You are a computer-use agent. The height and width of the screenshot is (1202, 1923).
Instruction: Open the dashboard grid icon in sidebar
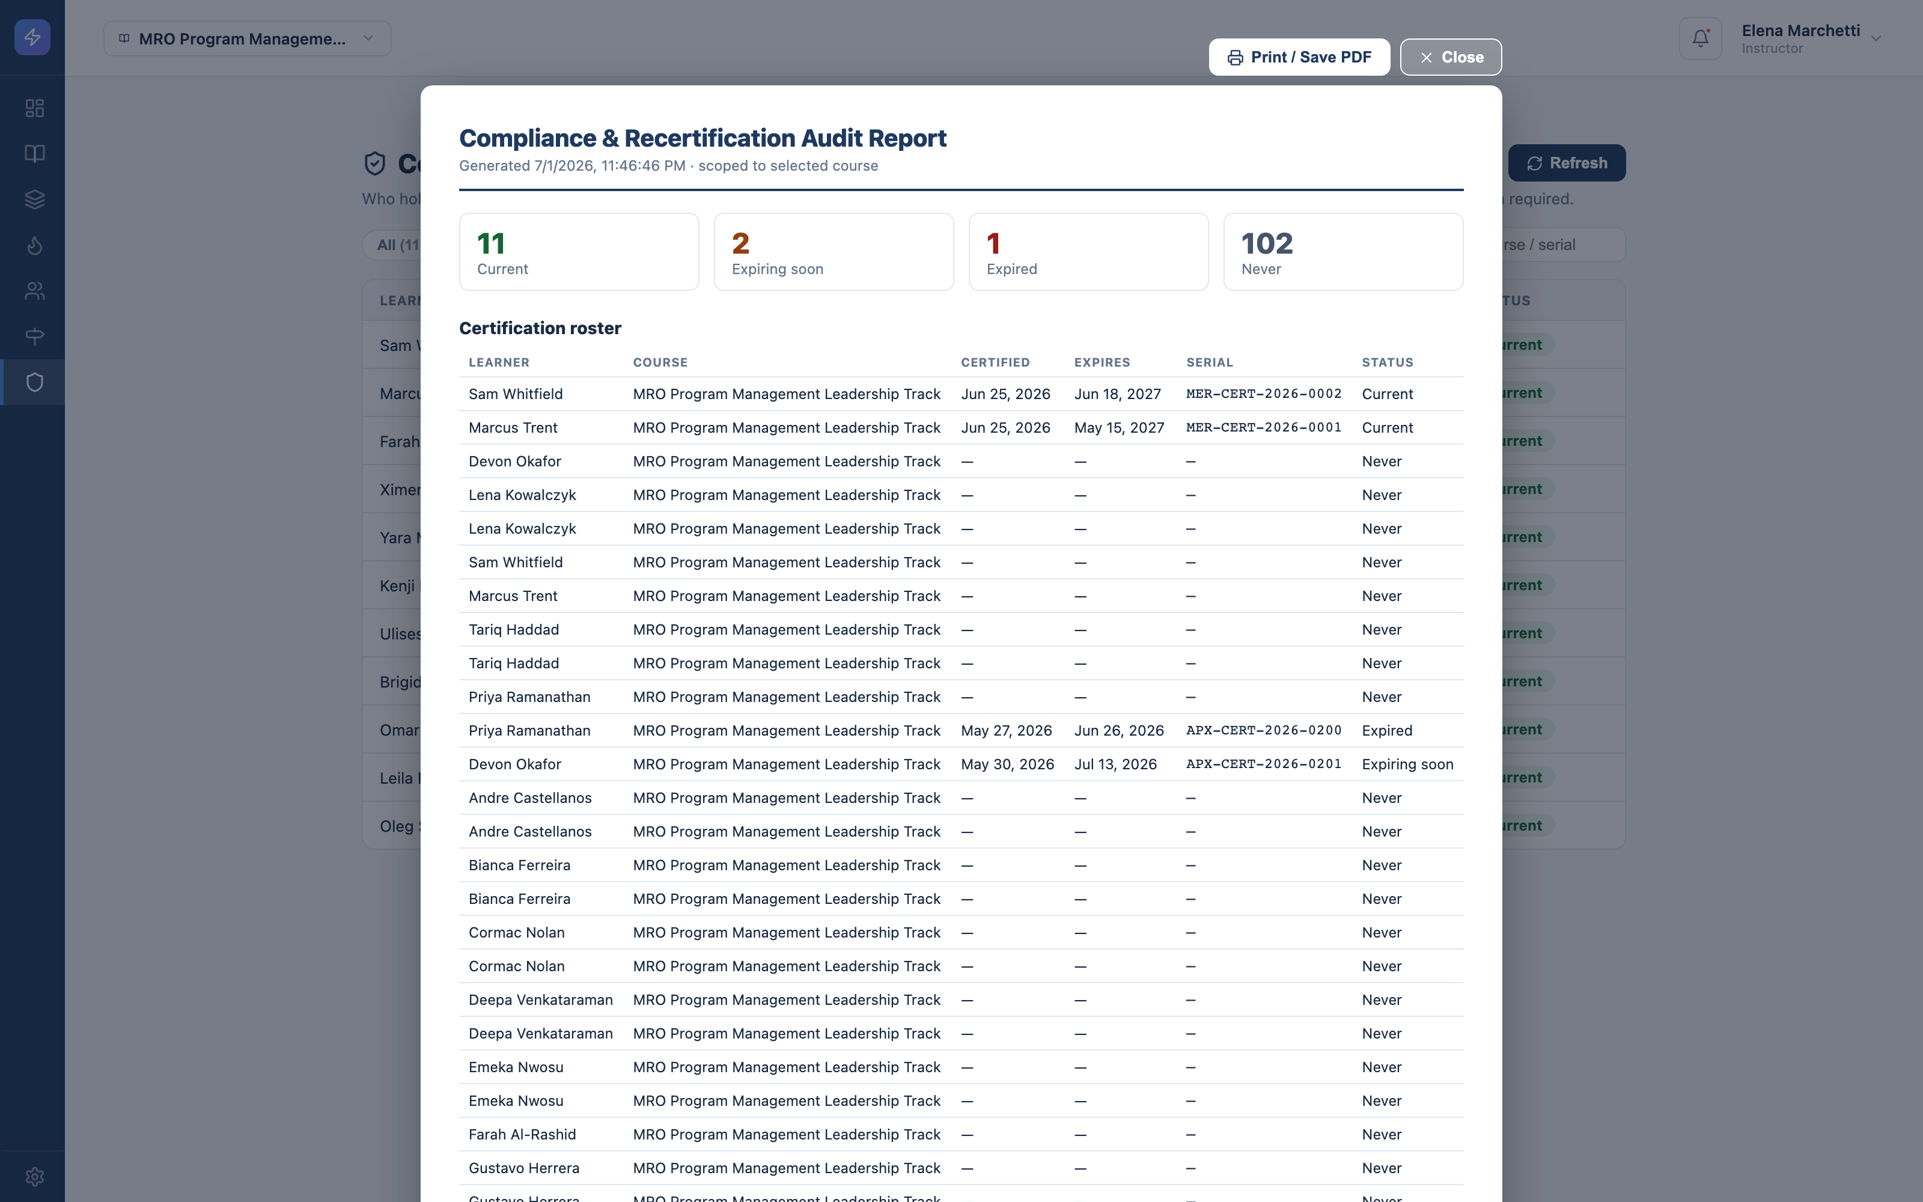pos(34,108)
